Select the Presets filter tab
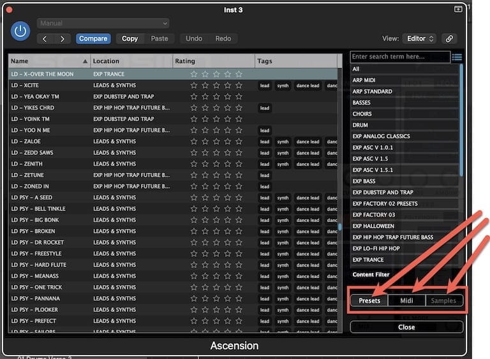 pos(369,300)
